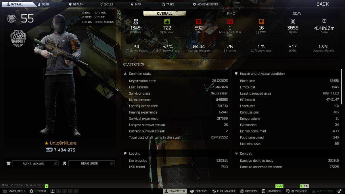Open the FLEA MARKET
Image resolution: width=345 pixels, height=194 pixels.
click(224, 191)
